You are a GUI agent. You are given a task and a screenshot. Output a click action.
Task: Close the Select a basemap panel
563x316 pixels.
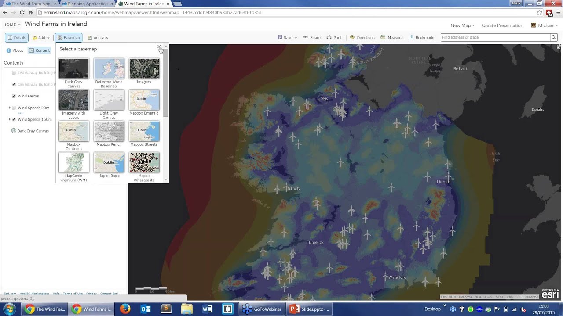(x=159, y=47)
